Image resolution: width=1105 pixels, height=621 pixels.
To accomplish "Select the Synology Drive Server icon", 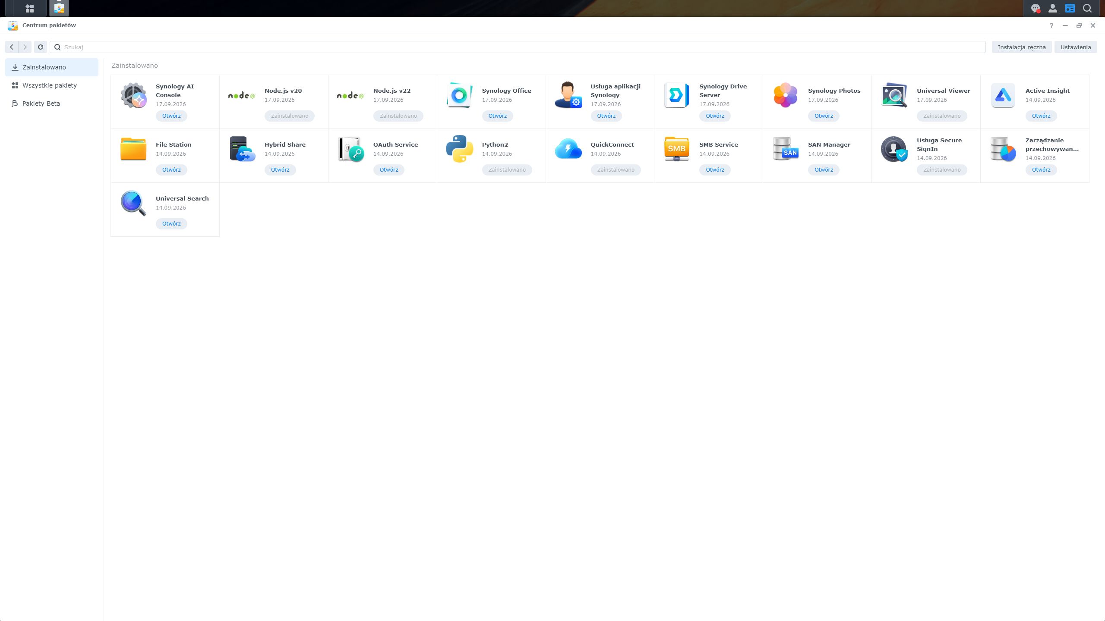I will pos(676,95).
